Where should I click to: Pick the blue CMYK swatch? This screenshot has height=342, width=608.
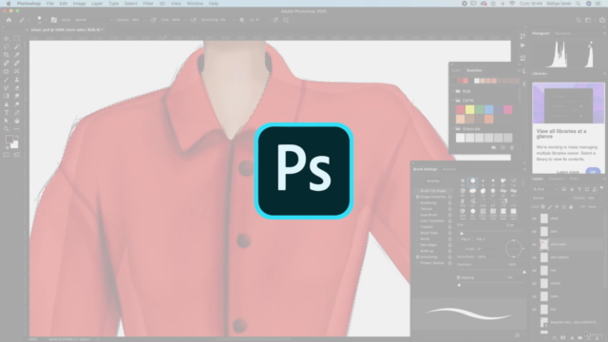(x=488, y=110)
